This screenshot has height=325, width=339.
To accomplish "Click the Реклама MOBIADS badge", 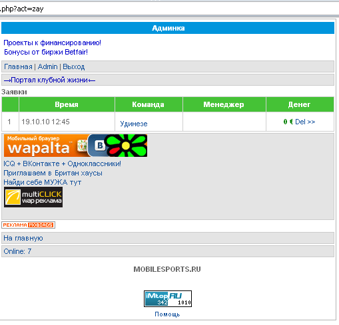I will point(28,225).
